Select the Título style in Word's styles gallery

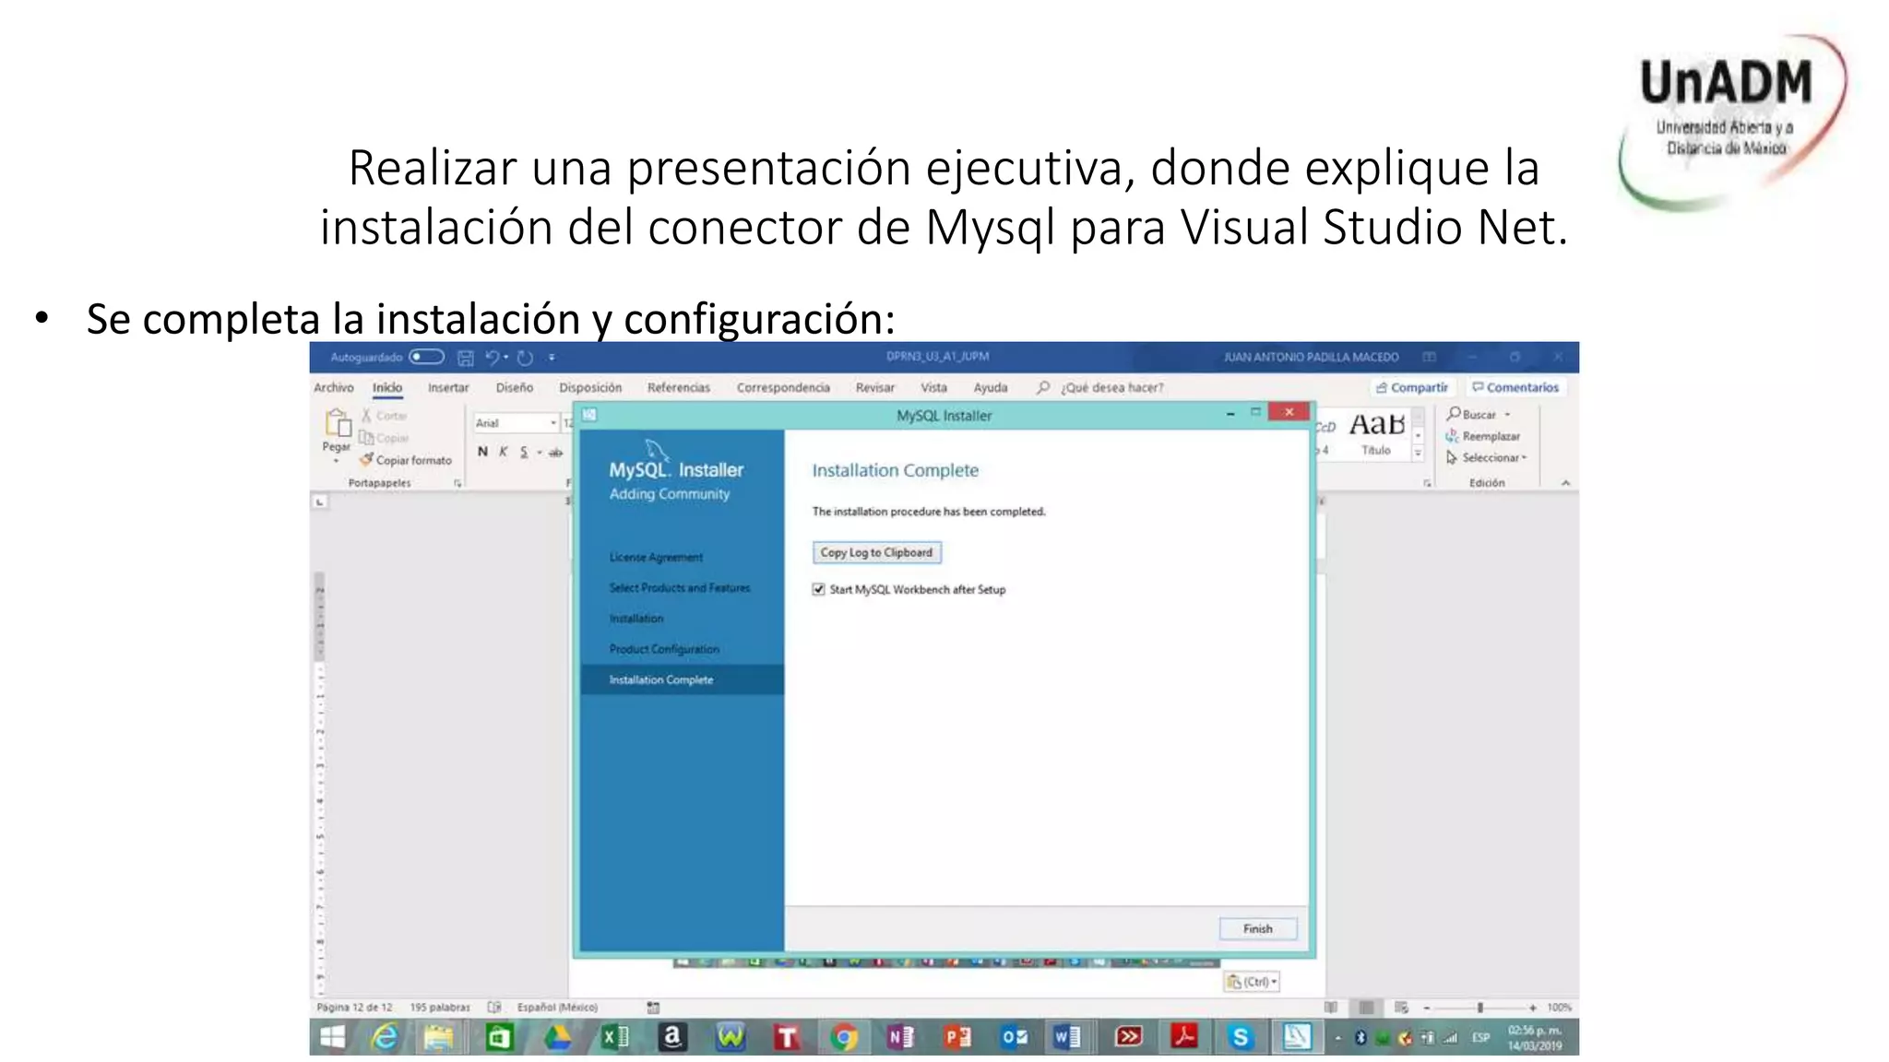[x=1377, y=433]
